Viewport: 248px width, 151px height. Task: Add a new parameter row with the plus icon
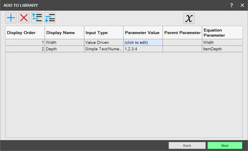[11, 18]
